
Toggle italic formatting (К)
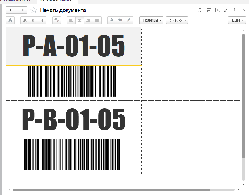33,20
